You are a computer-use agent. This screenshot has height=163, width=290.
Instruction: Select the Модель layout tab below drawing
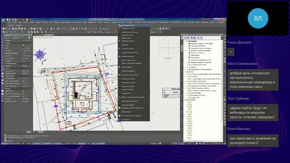(41, 132)
